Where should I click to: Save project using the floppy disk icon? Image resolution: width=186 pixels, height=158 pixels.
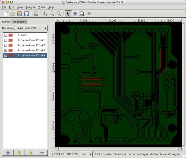[x=26, y=14]
